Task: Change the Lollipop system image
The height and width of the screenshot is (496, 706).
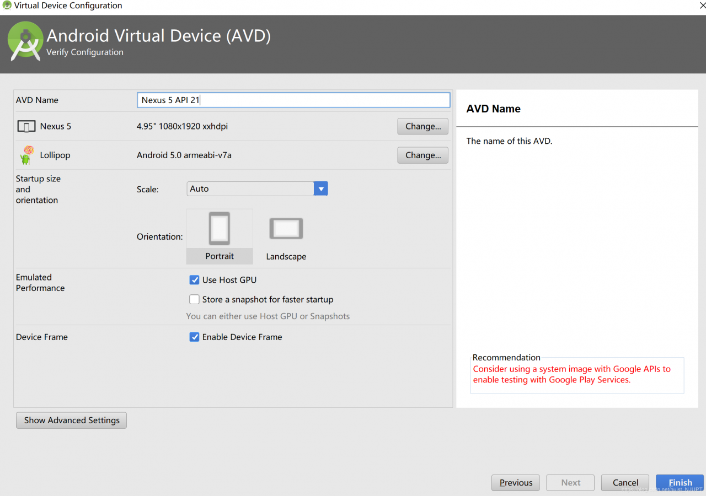Action: [423, 155]
